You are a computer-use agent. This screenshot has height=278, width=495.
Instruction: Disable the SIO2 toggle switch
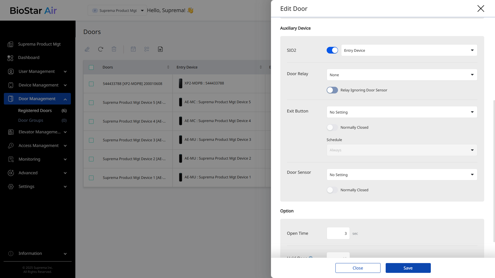pos(332,50)
